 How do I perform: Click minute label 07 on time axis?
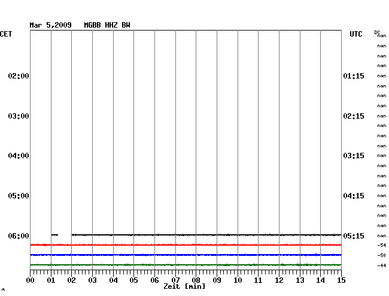[175, 280]
